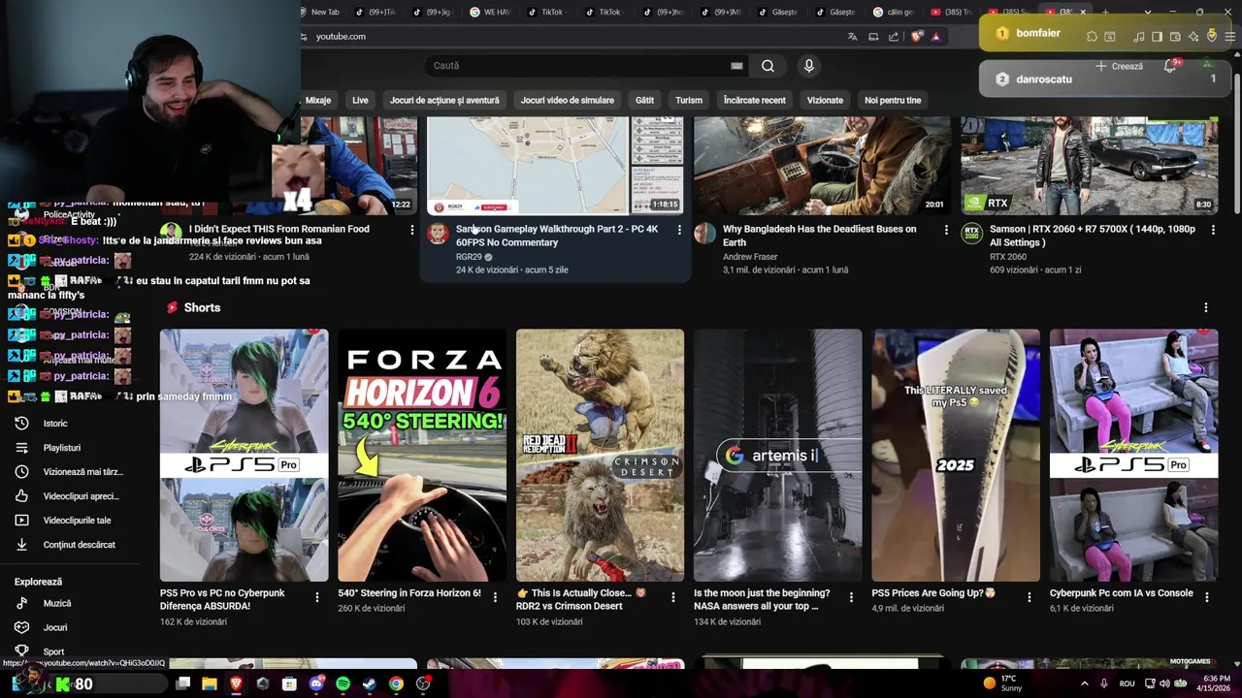The image size is (1242, 698).
Task: Click the YouTube search magnifier button
Action: 768,66
